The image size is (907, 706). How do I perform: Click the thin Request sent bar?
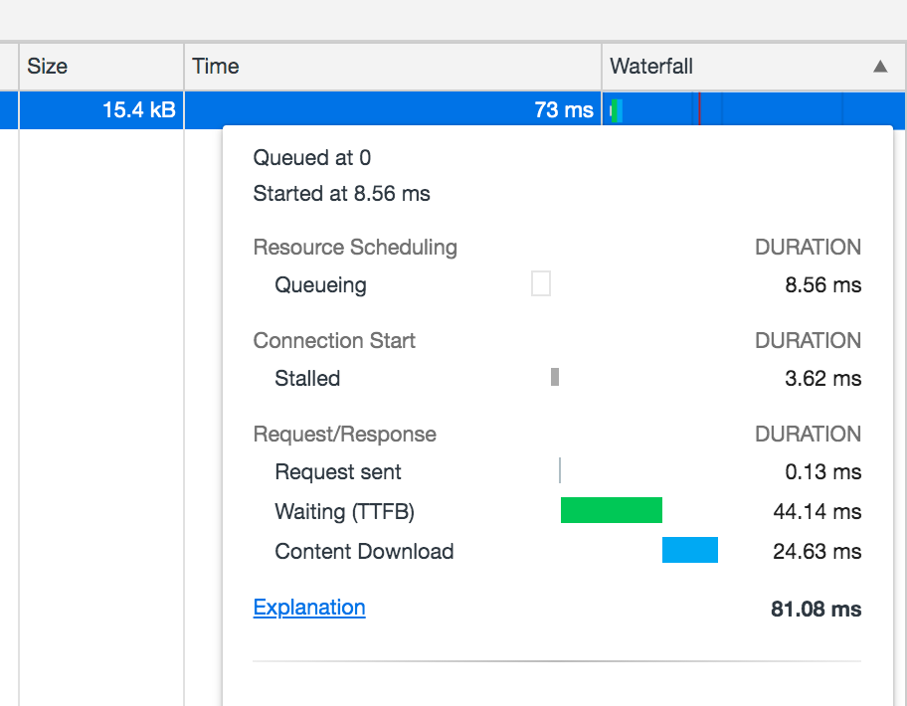[x=560, y=470]
